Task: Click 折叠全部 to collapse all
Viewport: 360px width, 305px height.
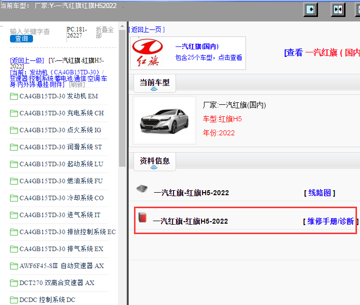Action: pos(104,32)
